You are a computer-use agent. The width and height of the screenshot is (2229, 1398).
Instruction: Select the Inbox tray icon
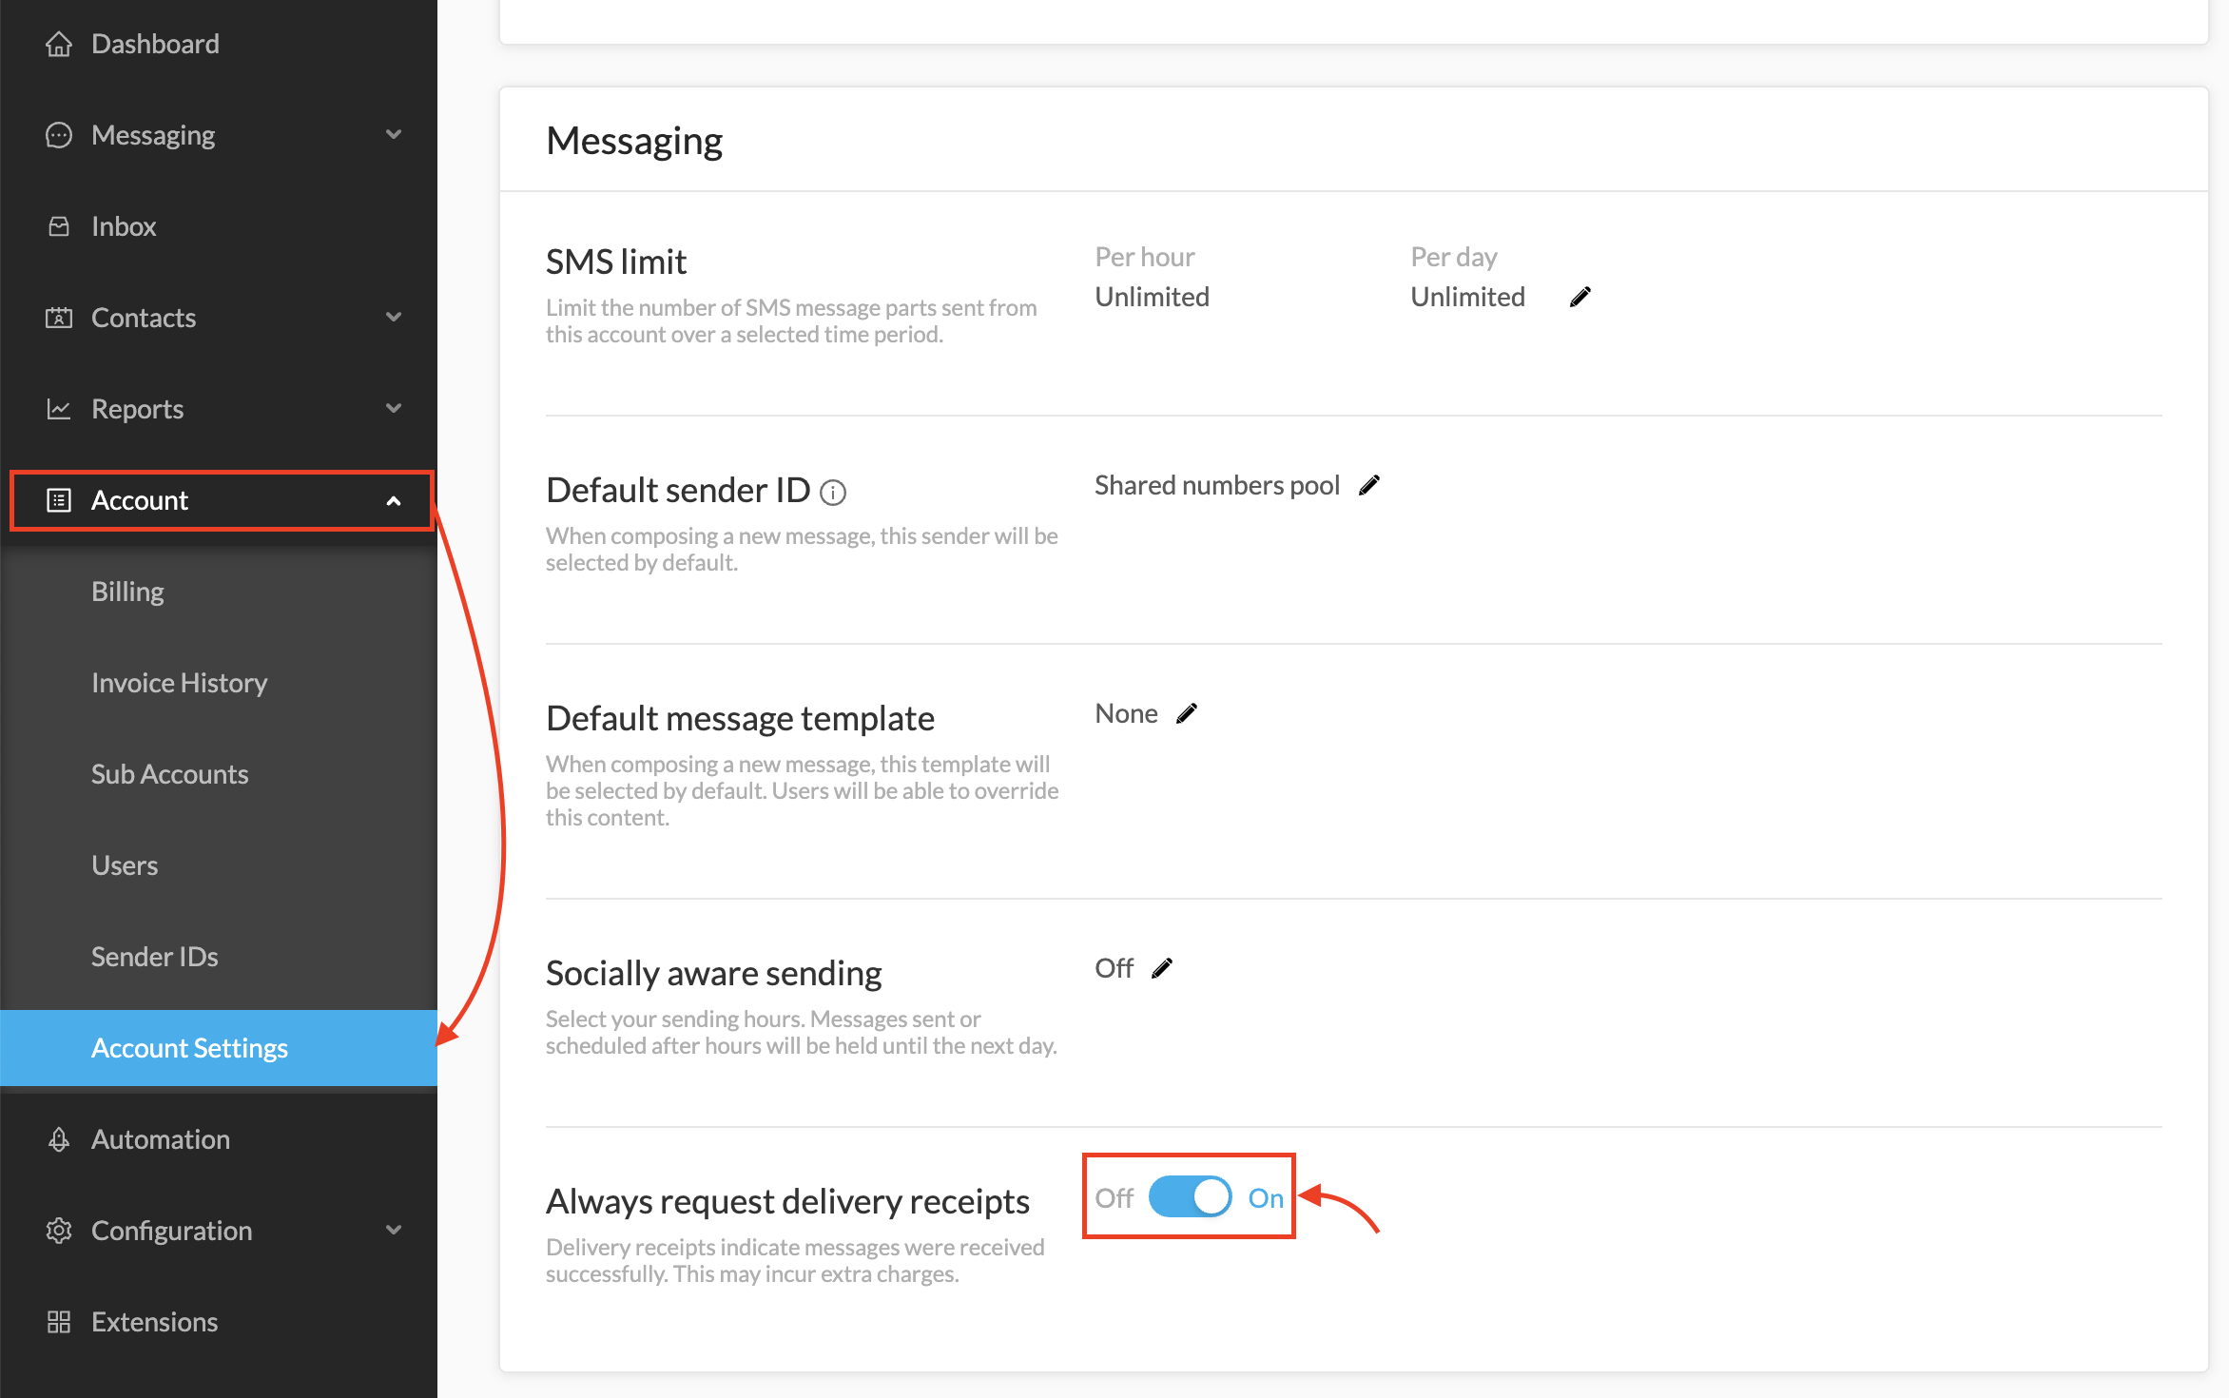click(59, 225)
